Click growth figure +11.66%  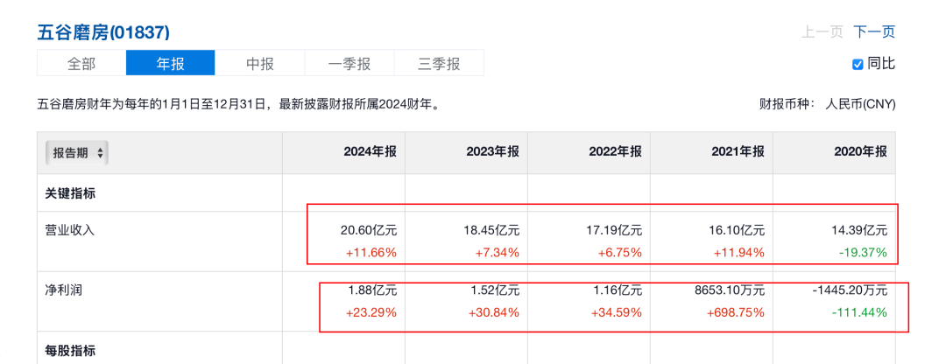(x=371, y=253)
